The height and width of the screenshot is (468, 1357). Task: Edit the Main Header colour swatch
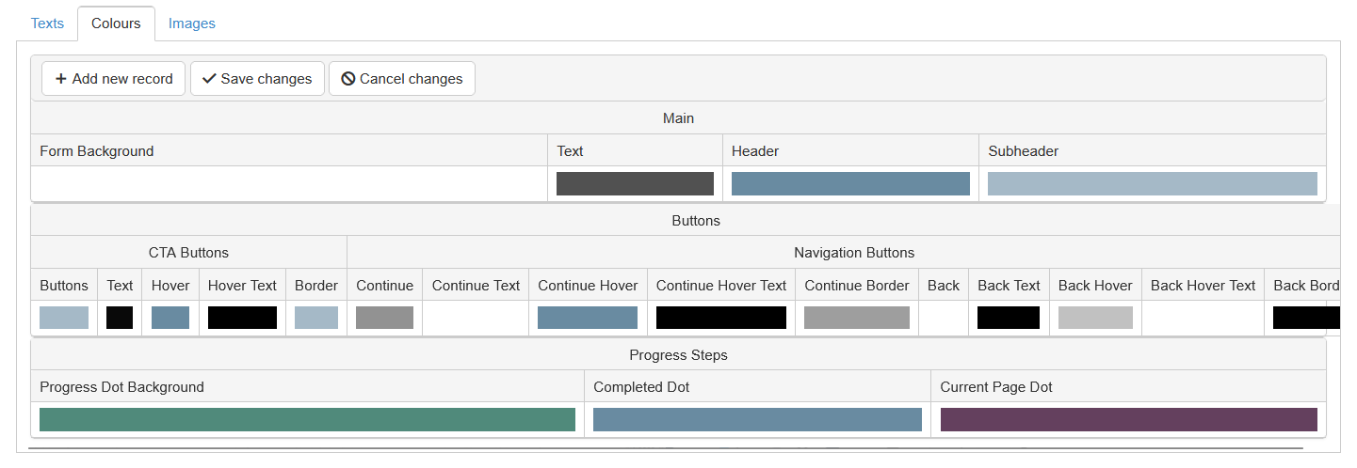[850, 184]
